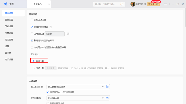Click the search magnifier icon

[x=122, y=4]
